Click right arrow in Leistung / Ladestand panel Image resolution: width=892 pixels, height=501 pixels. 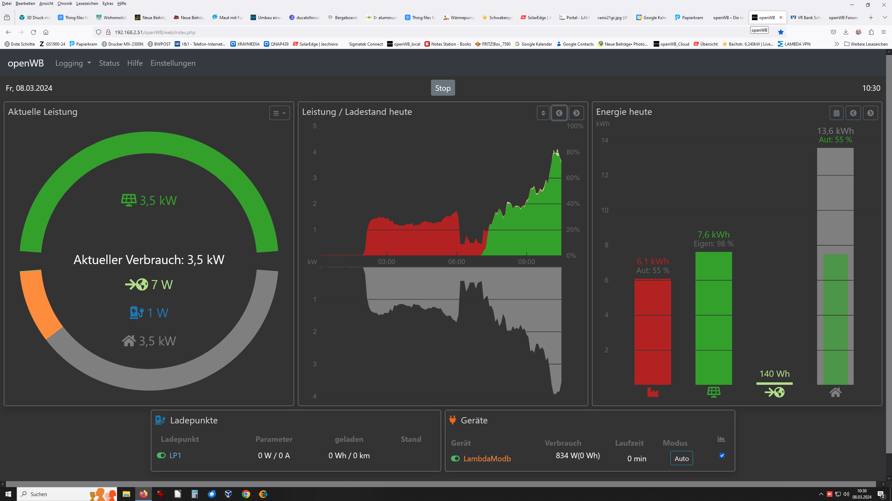point(576,113)
